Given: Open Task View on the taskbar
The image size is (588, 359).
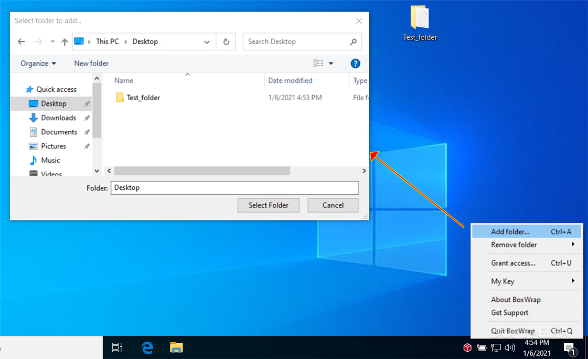Looking at the screenshot, I should pos(117,348).
